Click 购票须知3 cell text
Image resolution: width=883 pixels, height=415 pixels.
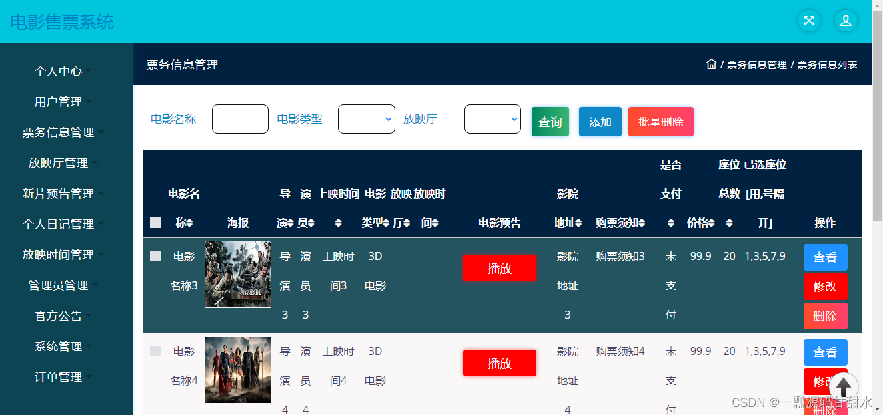(x=620, y=256)
